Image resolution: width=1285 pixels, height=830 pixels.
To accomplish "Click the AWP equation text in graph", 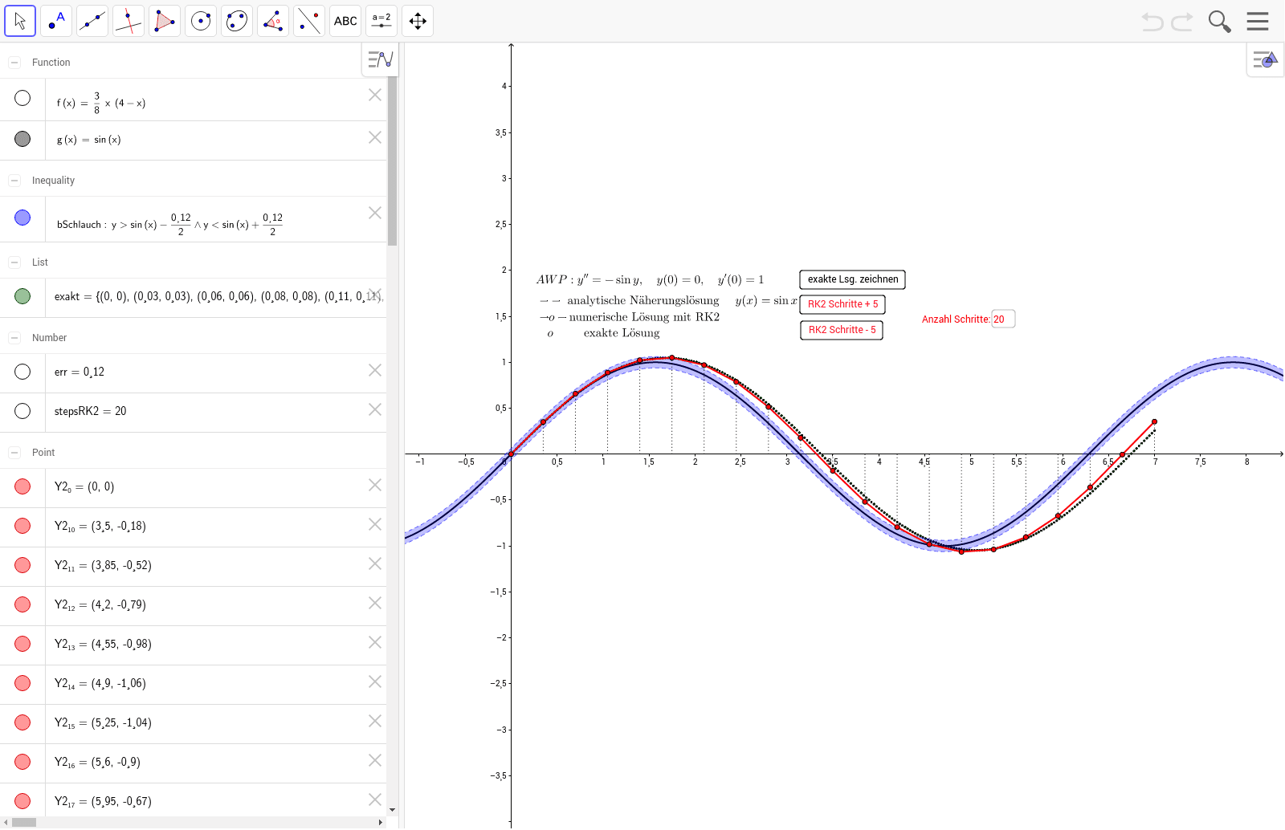I will [651, 280].
